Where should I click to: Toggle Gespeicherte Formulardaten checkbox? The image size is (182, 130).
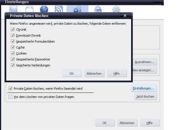(13, 41)
